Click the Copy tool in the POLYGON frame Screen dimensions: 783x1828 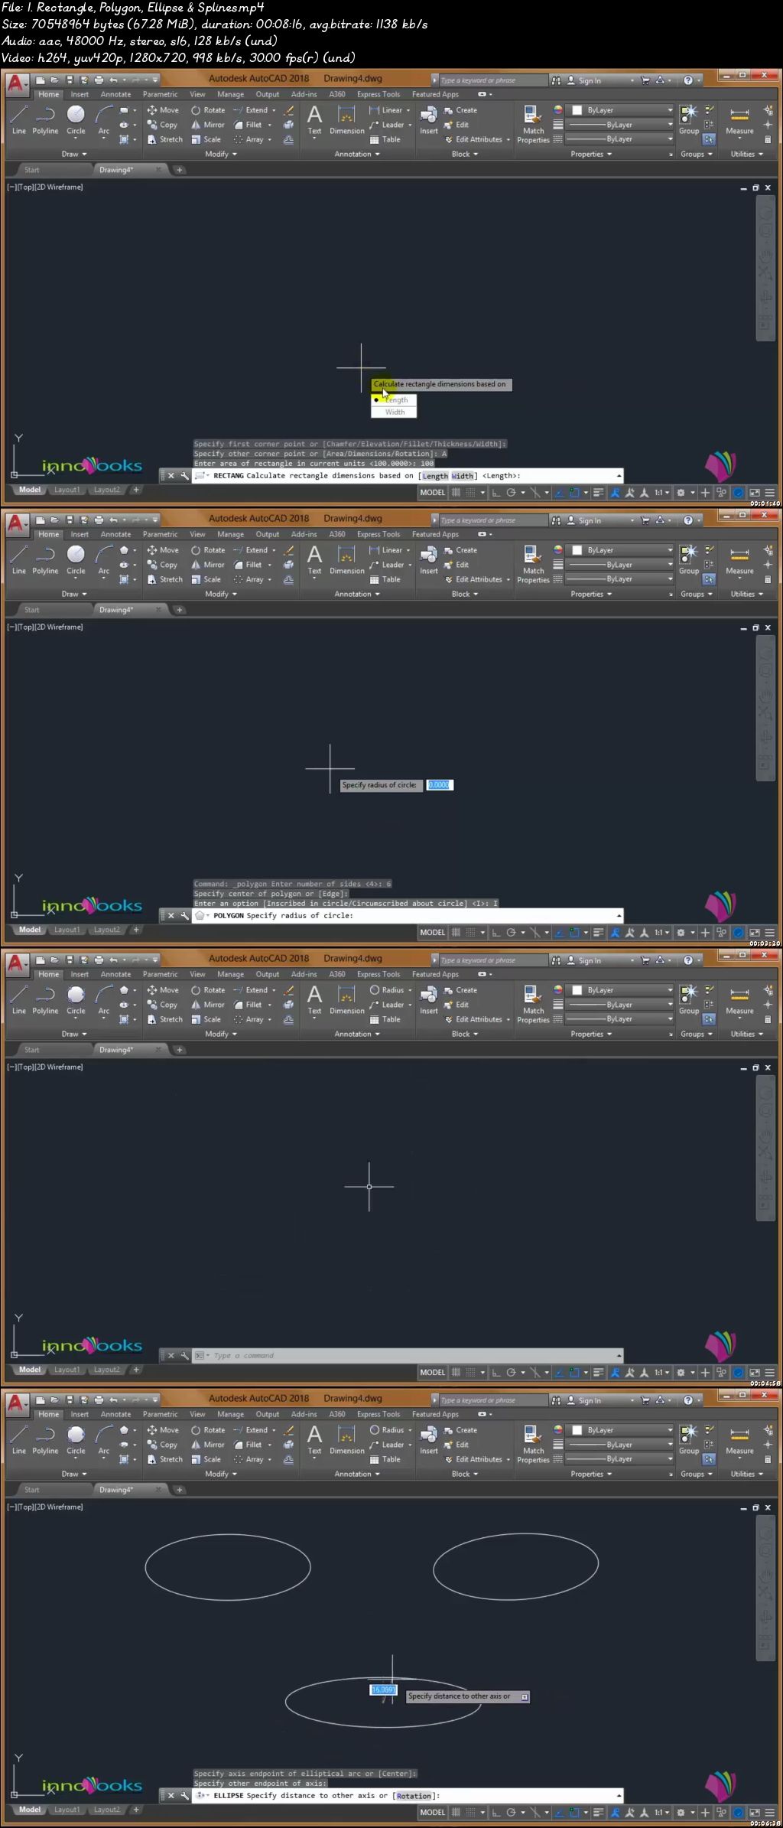click(x=163, y=565)
